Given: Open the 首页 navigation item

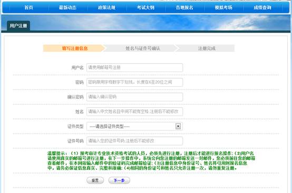Looking at the screenshot, I should tap(29, 7).
